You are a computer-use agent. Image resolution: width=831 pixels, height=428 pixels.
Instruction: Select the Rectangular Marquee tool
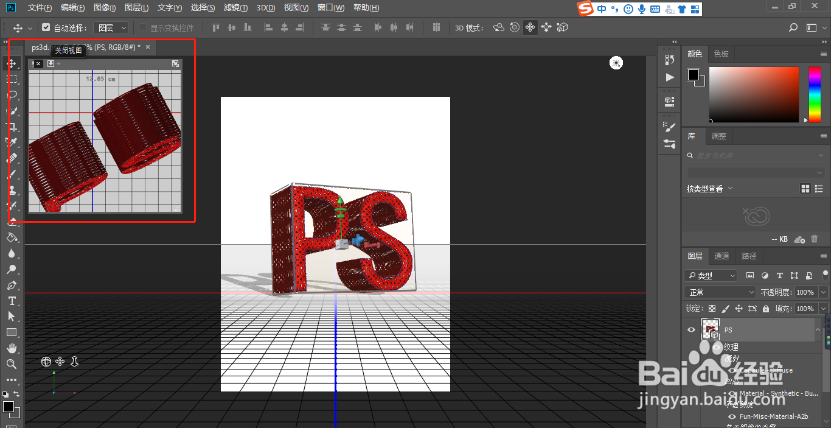[12, 79]
